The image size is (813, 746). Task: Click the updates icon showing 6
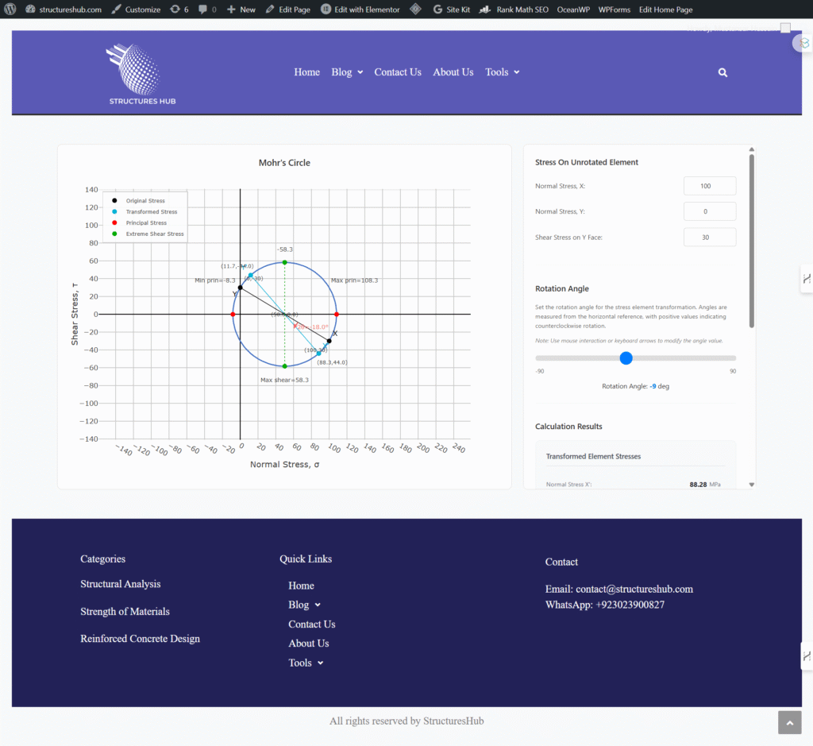tap(179, 10)
